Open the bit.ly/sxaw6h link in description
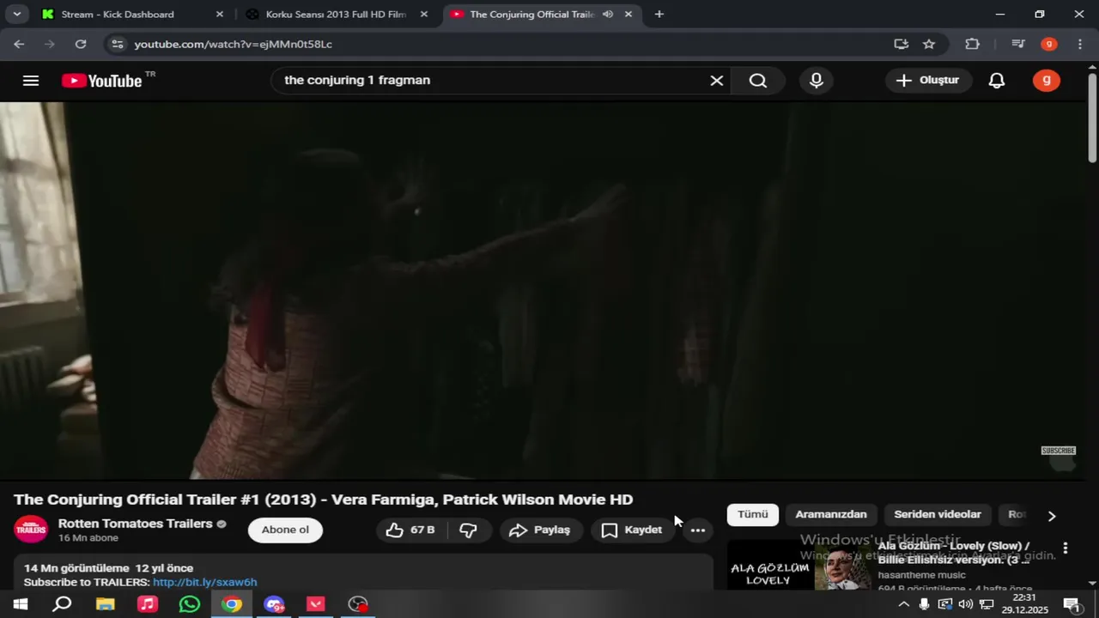 204,582
